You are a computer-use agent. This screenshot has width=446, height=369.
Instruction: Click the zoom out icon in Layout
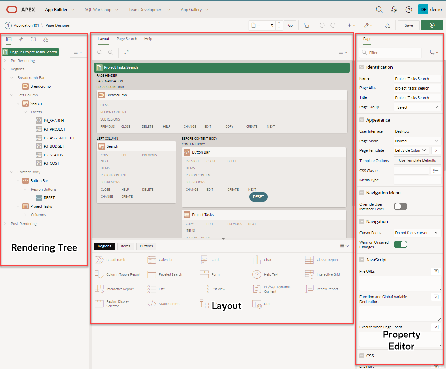99,52
